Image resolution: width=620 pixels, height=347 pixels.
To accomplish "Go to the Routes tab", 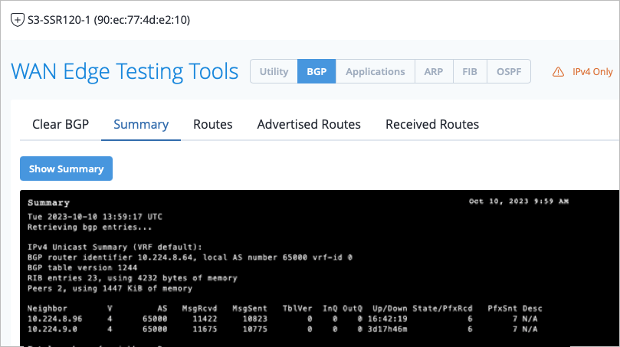I will point(213,124).
